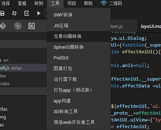
Task: Click code line with his.effectData
Action: [136, 86]
